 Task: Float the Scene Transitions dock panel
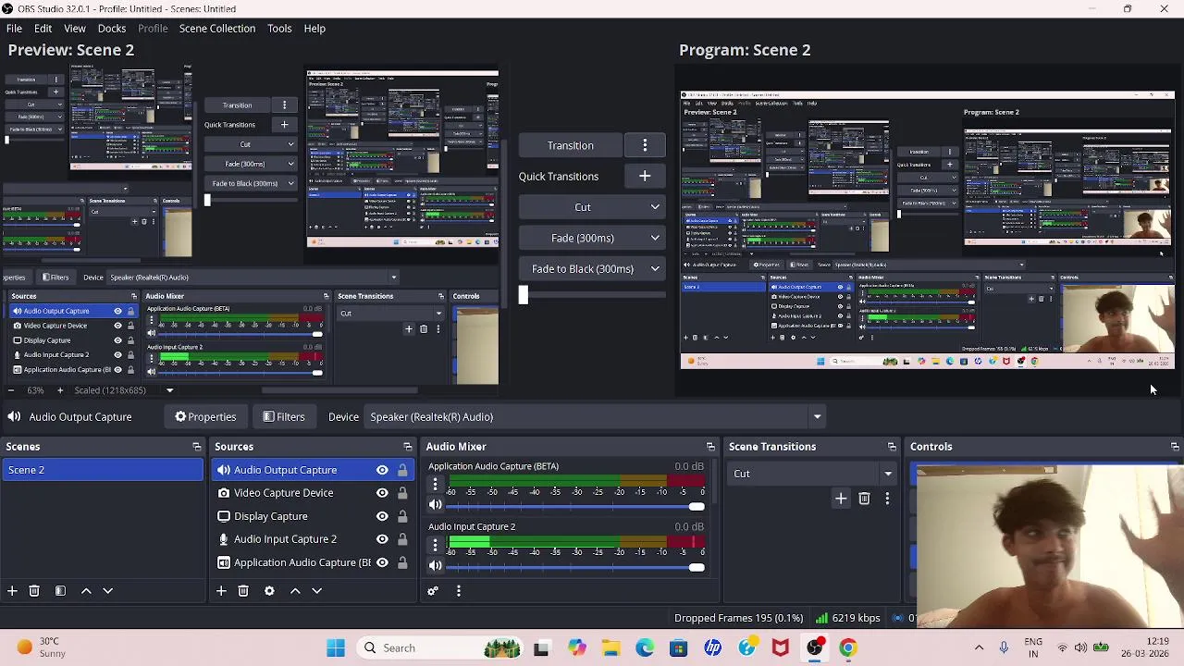(892, 447)
